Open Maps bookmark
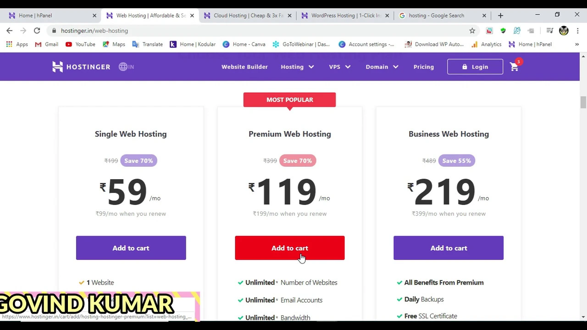 tap(114, 44)
